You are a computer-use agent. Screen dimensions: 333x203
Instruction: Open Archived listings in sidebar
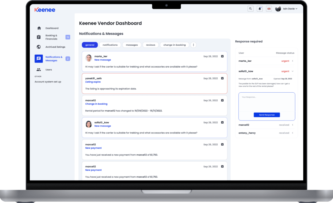coord(55,47)
